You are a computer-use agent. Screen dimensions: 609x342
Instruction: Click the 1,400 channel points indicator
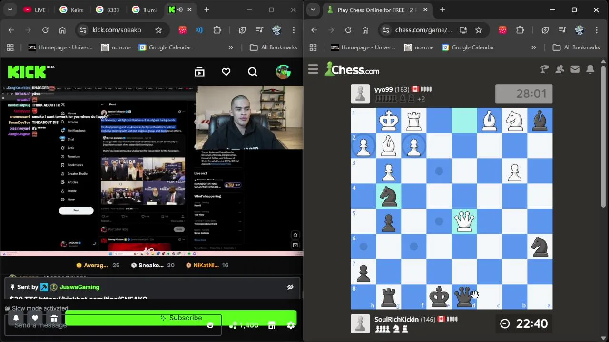pyautogui.click(x=244, y=325)
